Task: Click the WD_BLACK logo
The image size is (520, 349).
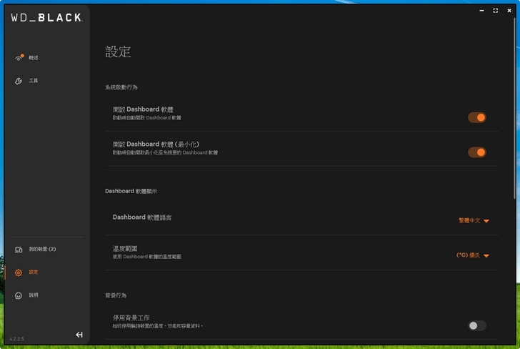Action: click(46, 17)
